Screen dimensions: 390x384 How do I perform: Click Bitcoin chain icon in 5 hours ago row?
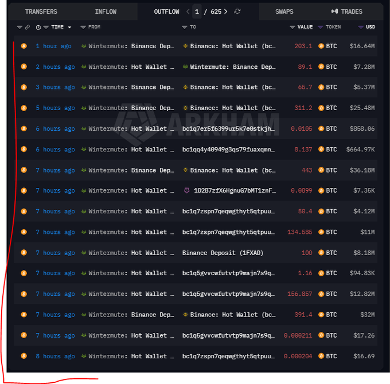24,108
